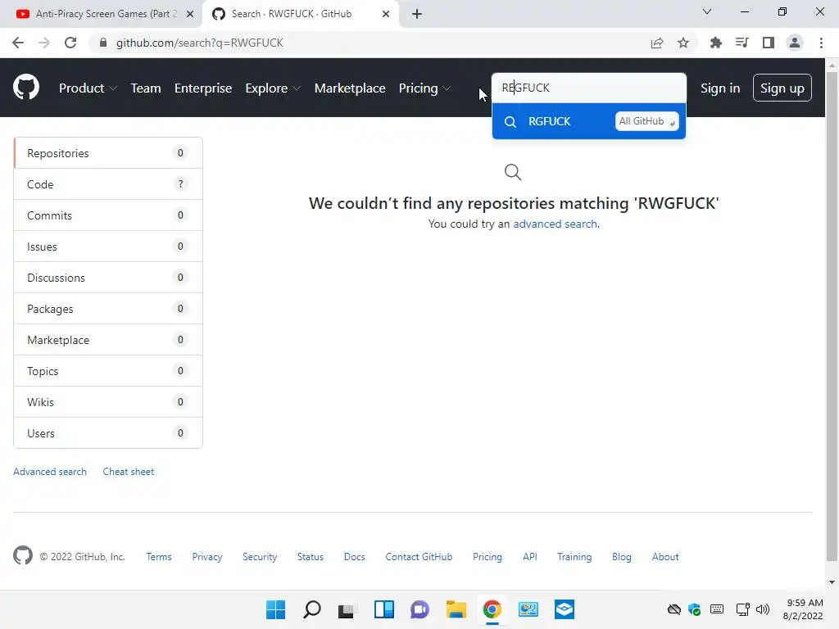Select the RGFUCK All GitHub search suggestion
The width and height of the screenshot is (839, 629).
pos(588,121)
